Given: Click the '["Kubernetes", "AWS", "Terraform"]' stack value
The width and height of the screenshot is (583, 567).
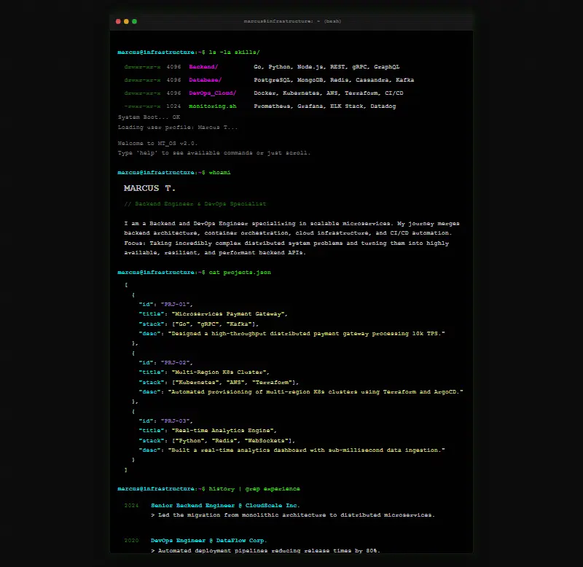Looking at the screenshot, I should click(233, 382).
